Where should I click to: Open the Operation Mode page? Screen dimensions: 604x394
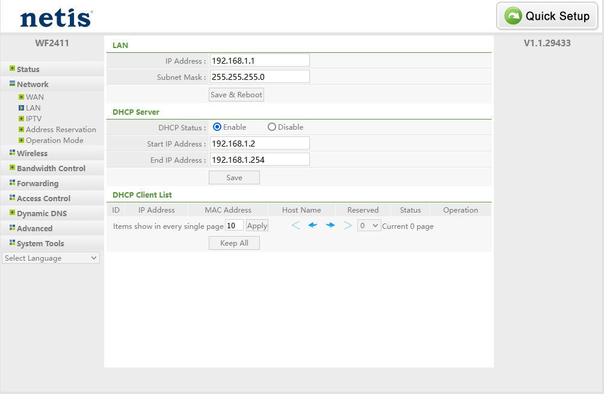pyautogui.click(x=55, y=141)
